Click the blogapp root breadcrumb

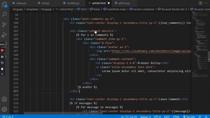pos(18,9)
